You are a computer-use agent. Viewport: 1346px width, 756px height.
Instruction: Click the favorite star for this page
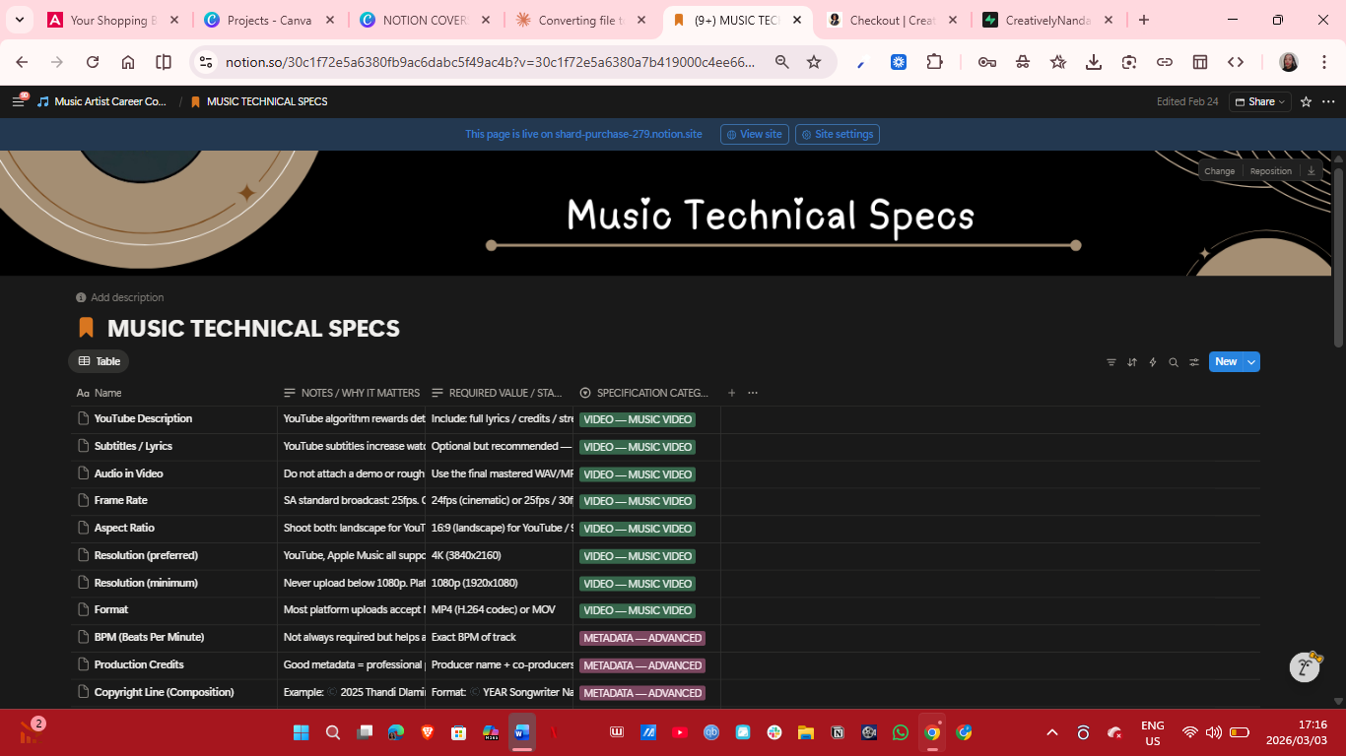pyautogui.click(x=1306, y=101)
